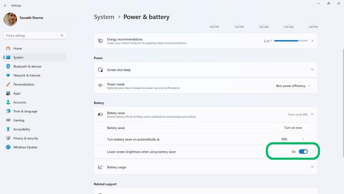Click the Find a setting search field

click(x=32, y=36)
